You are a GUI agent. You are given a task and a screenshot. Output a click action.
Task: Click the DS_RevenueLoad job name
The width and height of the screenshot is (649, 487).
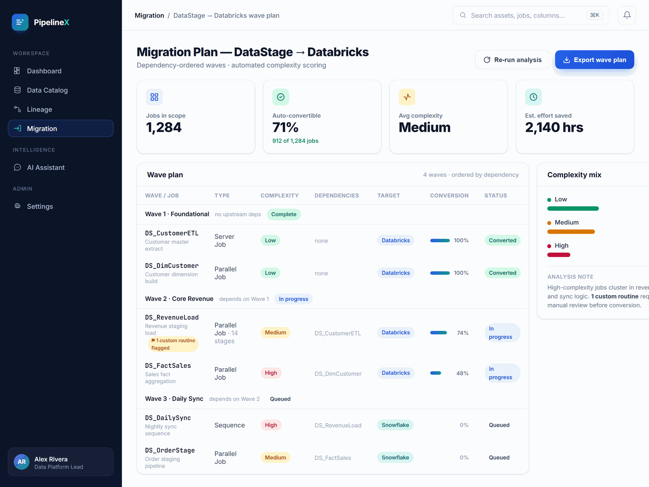pos(172,317)
